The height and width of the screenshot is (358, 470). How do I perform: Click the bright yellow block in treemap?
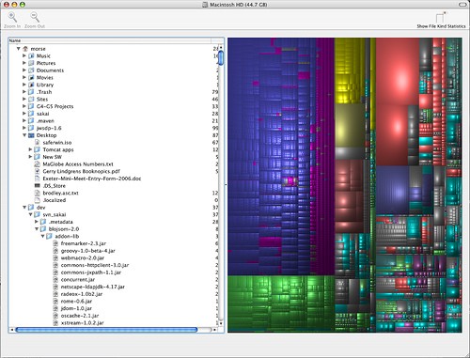coord(350,70)
